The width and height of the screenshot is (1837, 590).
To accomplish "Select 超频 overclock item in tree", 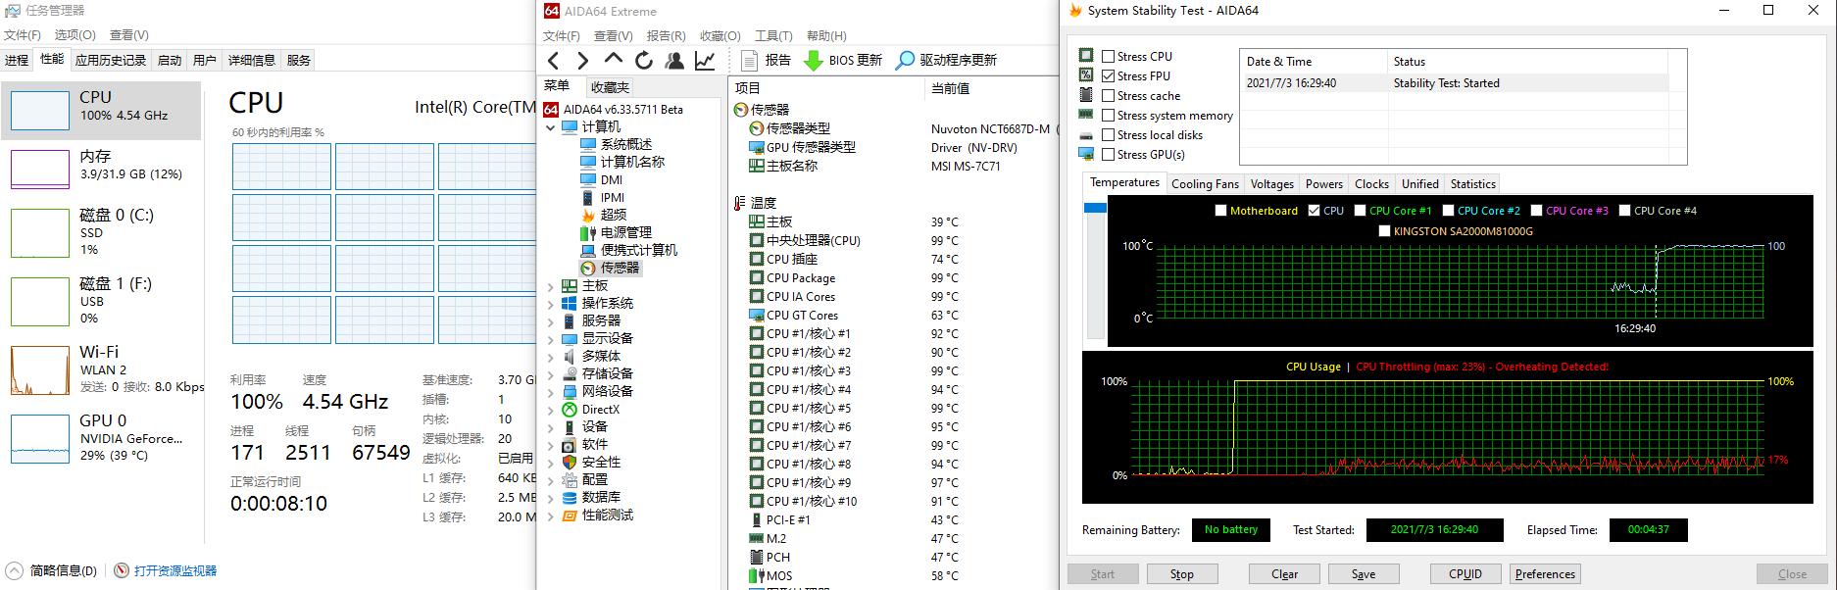I will coord(603,215).
